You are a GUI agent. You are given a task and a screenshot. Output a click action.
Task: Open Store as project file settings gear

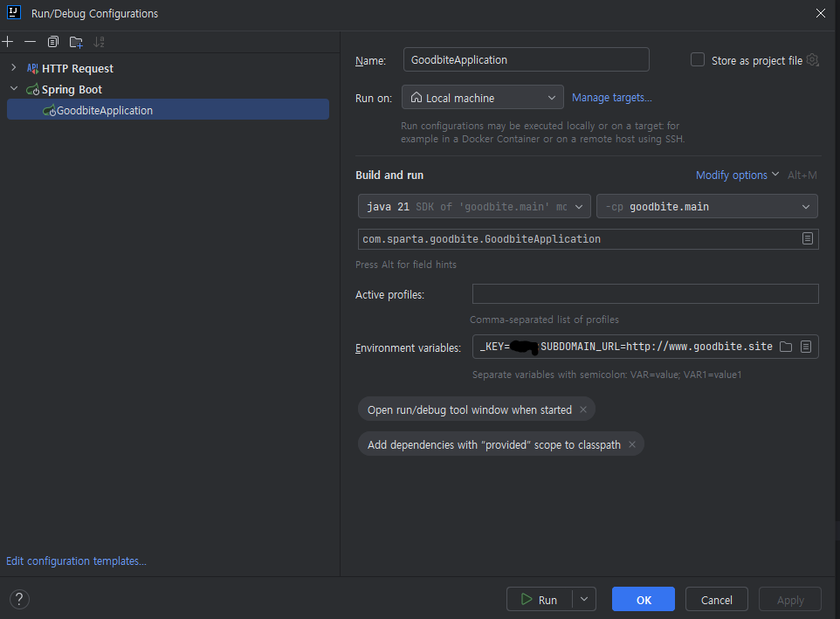pyautogui.click(x=813, y=60)
